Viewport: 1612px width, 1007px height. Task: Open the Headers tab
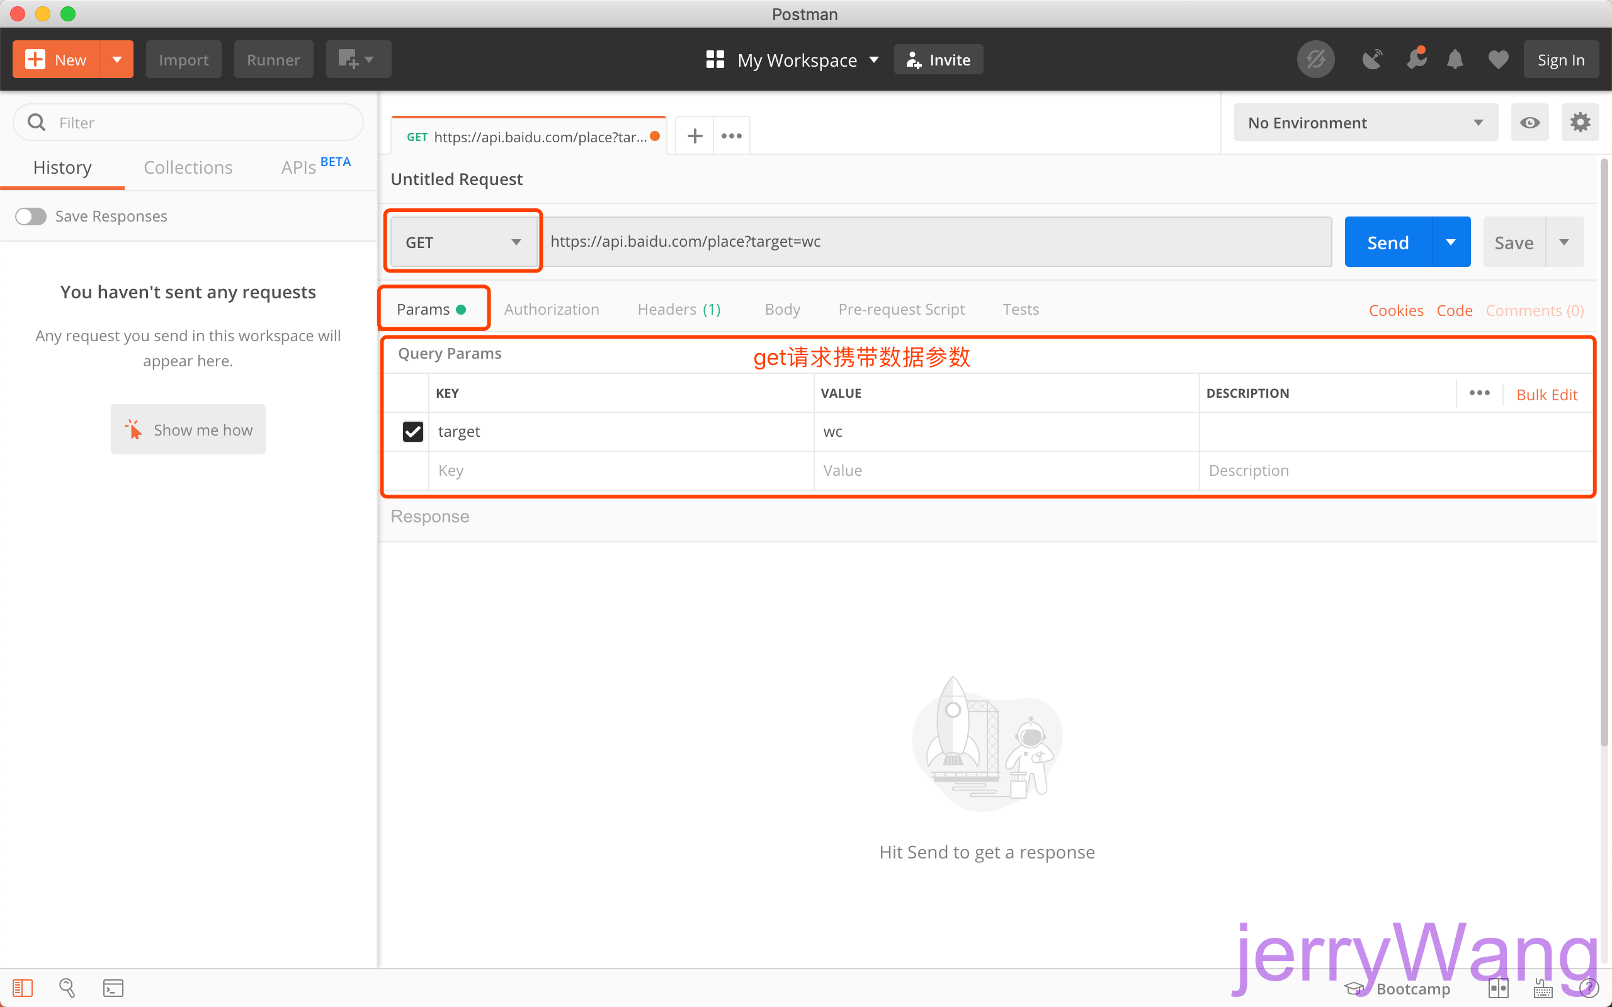[679, 310]
